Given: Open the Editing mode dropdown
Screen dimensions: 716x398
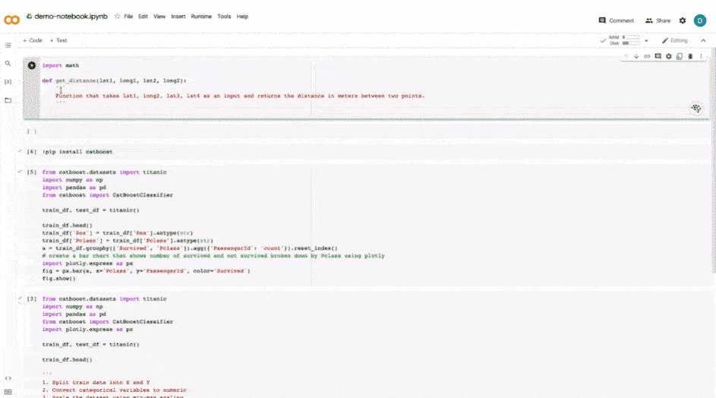Looking at the screenshot, I should coord(674,40).
